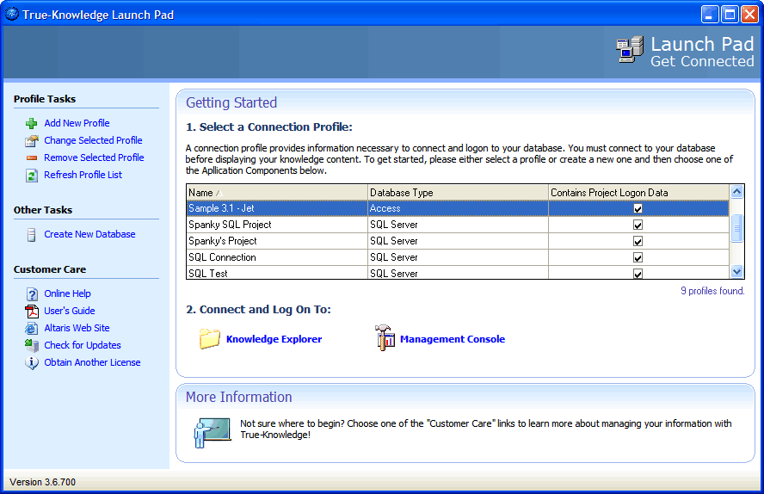
Task: Open the Create New Database link
Action: [x=89, y=234]
